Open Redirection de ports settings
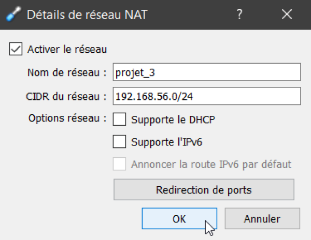The height and width of the screenshot is (240, 311). (x=204, y=190)
